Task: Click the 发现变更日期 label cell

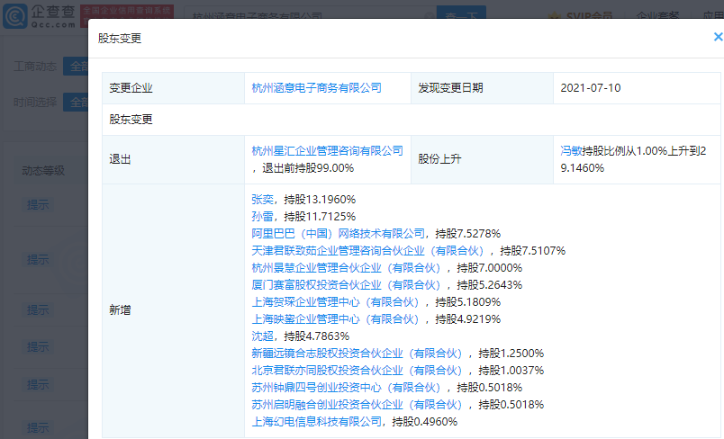Action: point(482,87)
